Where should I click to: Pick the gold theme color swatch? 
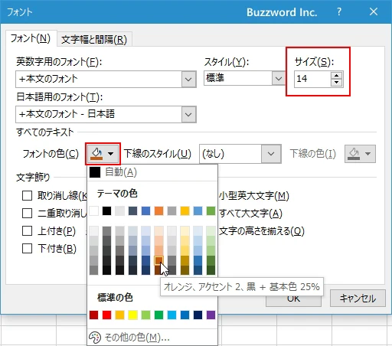pos(185,211)
